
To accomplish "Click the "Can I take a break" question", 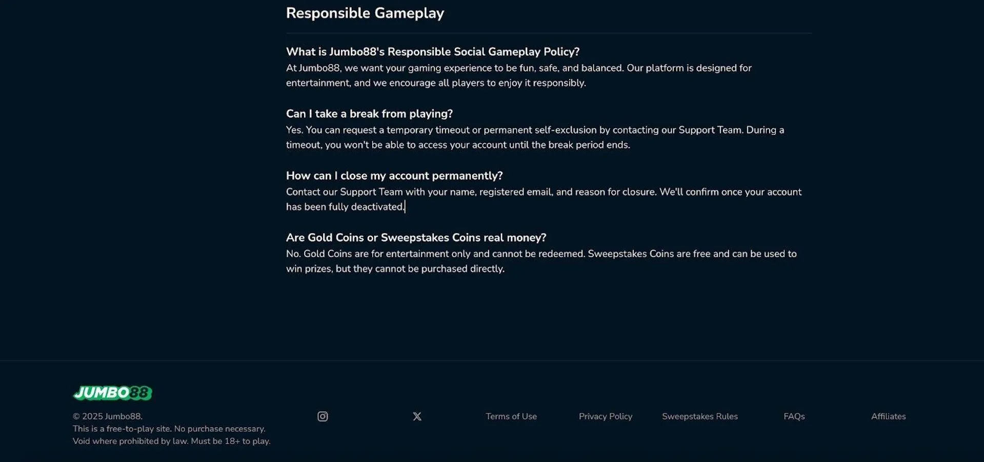I will pos(369,114).
